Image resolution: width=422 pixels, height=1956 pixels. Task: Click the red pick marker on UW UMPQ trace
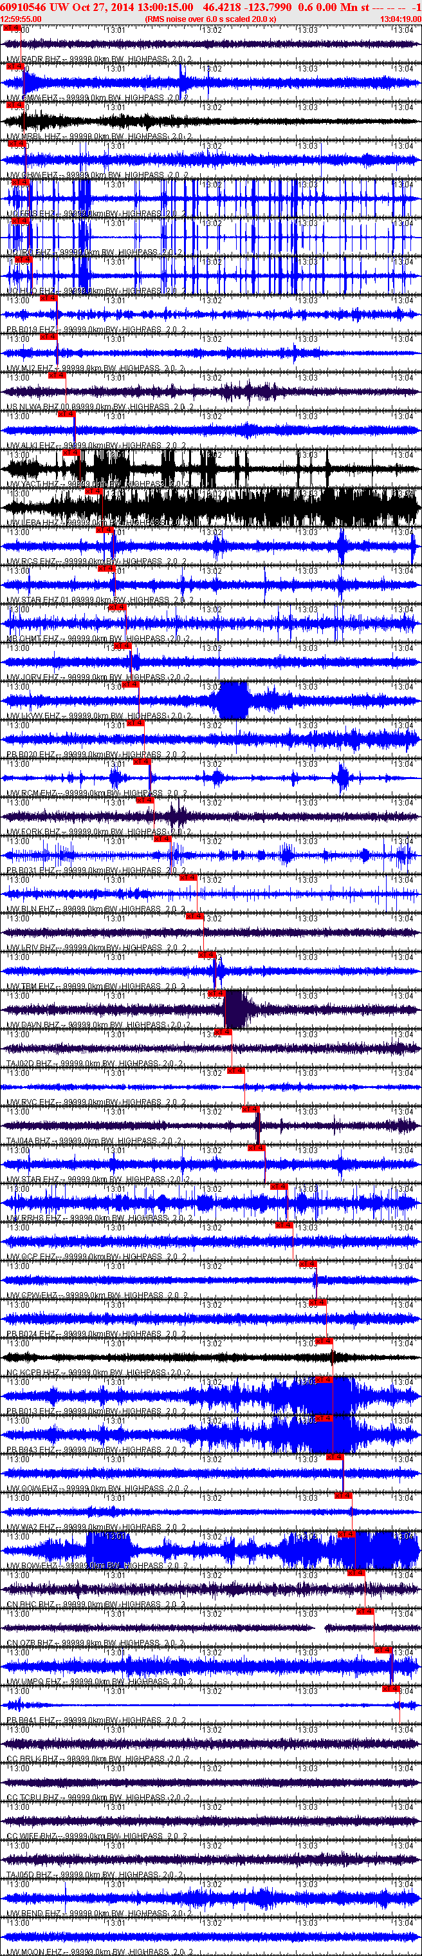point(383,1650)
